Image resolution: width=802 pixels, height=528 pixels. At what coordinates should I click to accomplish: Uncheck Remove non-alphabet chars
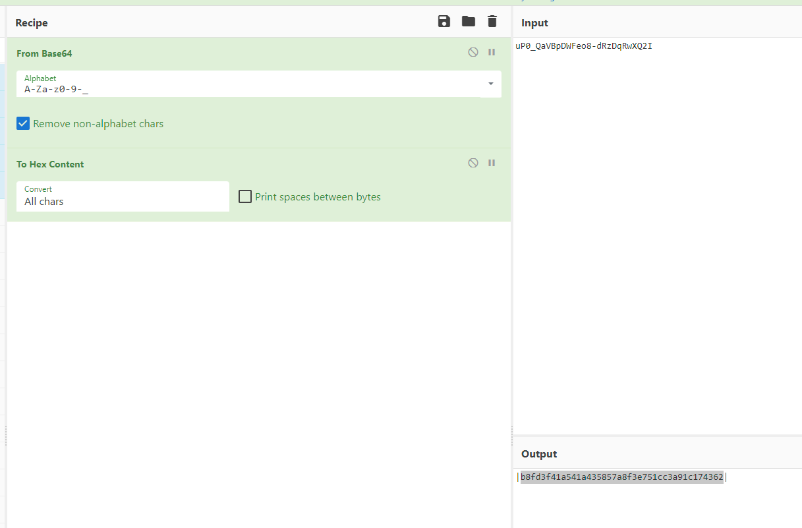(x=23, y=123)
